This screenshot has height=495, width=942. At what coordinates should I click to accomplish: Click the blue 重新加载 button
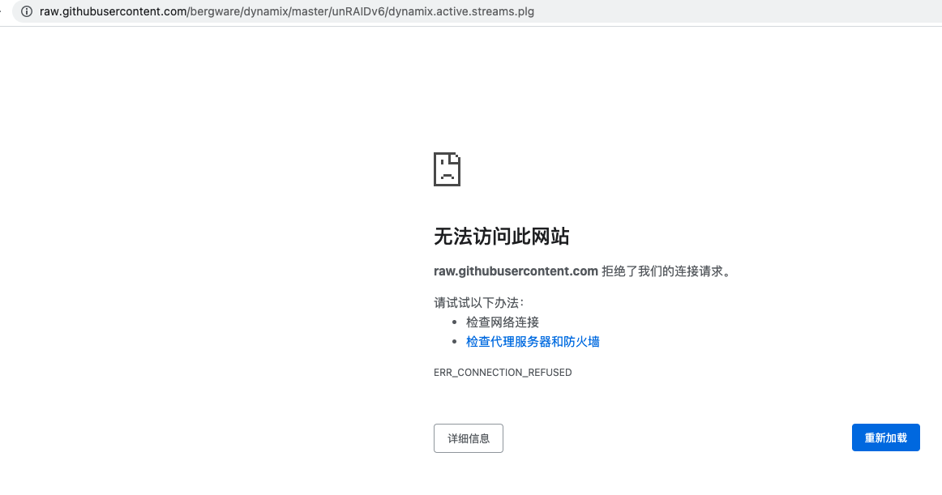[885, 438]
